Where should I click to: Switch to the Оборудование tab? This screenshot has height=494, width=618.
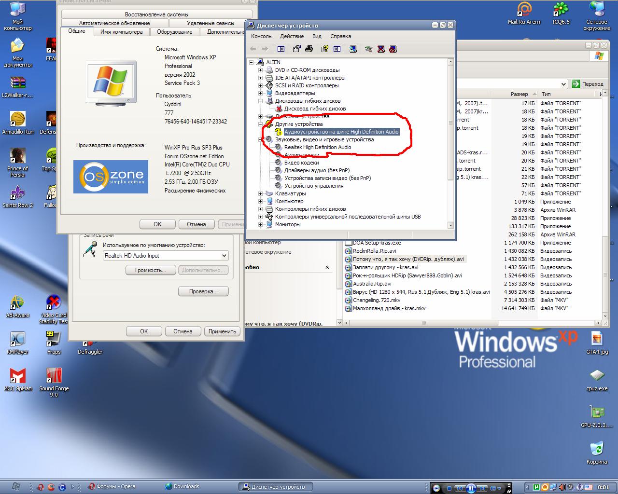(x=174, y=32)
